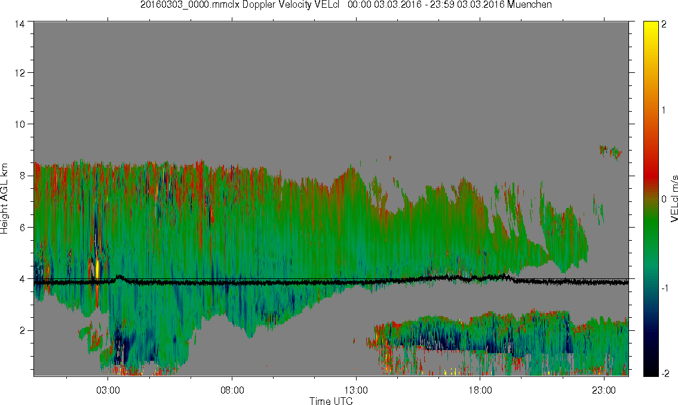Click the 14 km height tick label
Screen dimensions: 678x405
point(20,24)
